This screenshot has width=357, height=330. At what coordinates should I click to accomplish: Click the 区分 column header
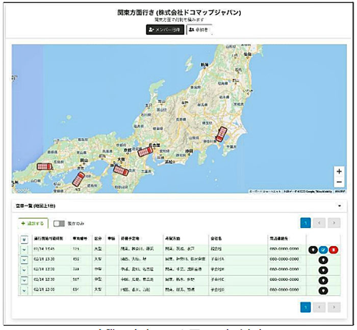[98, 239]
